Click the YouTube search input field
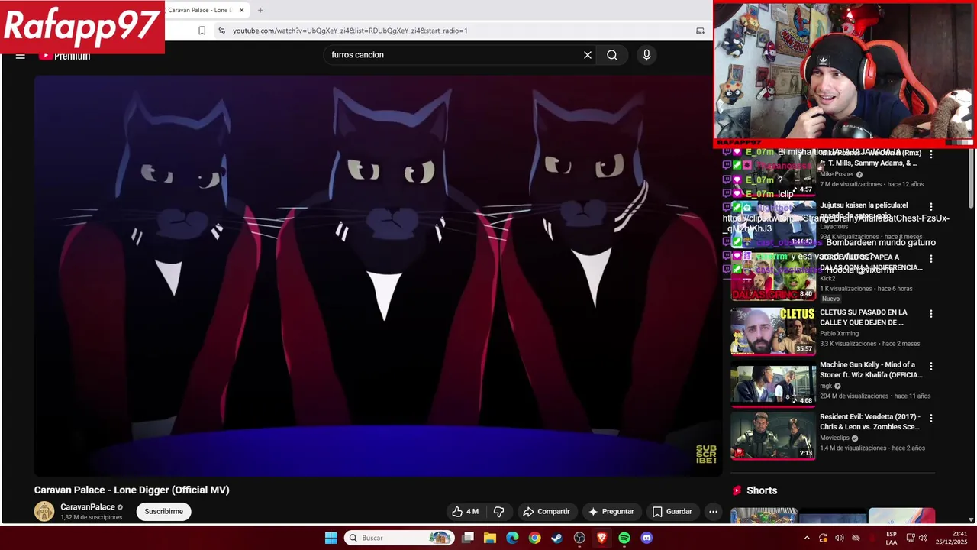This screenshot has width=977, height=550. [454, 55]
